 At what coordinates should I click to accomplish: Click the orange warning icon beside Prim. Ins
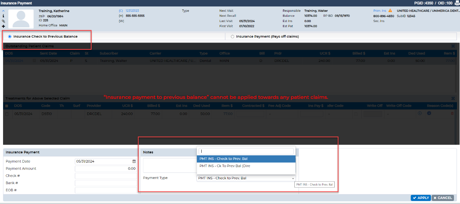[390, 11]
